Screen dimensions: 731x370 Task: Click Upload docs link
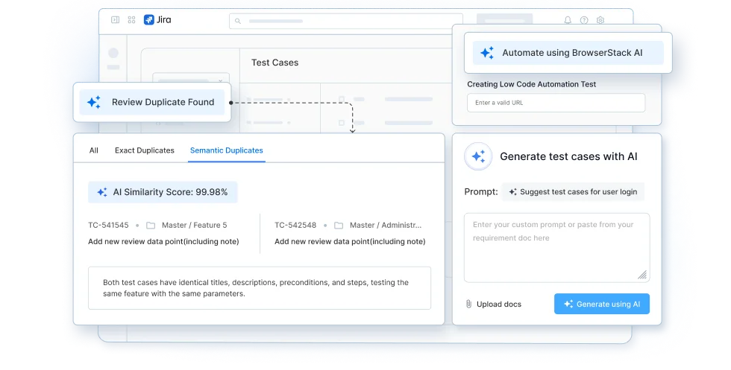tap(499, 304)
